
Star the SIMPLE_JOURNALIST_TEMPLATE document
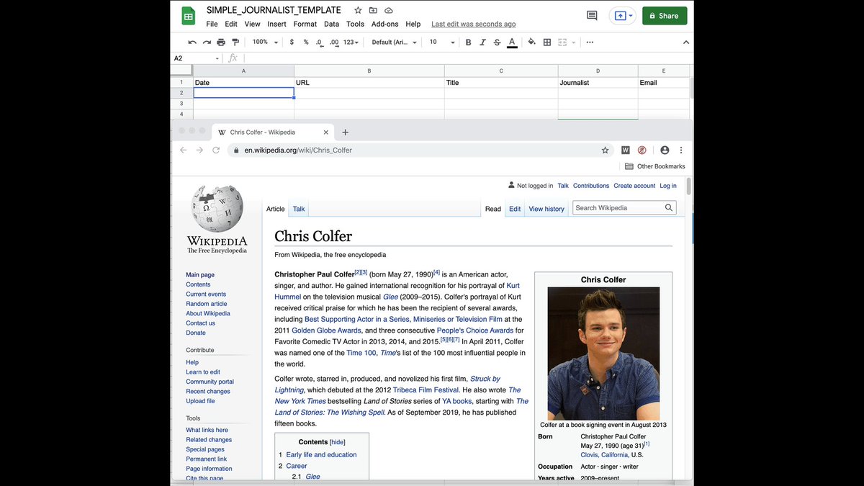click(358, 11)
